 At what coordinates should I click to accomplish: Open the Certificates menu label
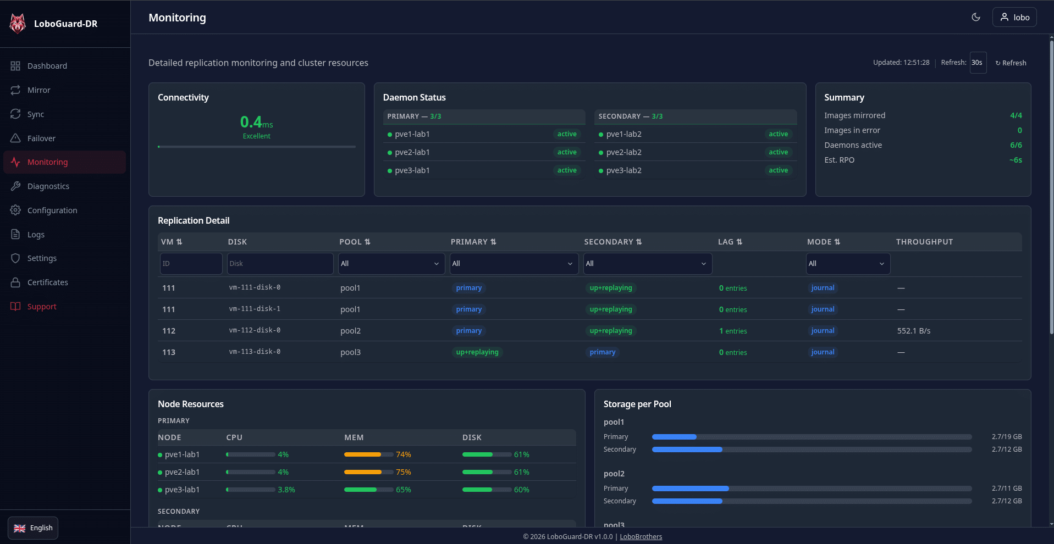click(48, 282)
